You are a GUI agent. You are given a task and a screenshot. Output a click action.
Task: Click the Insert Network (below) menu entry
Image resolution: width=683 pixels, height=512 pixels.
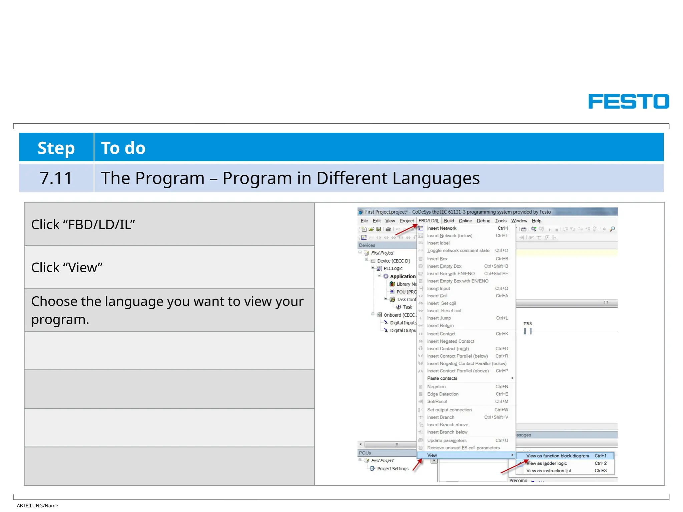pyautogui.click(x=466, y=236)
